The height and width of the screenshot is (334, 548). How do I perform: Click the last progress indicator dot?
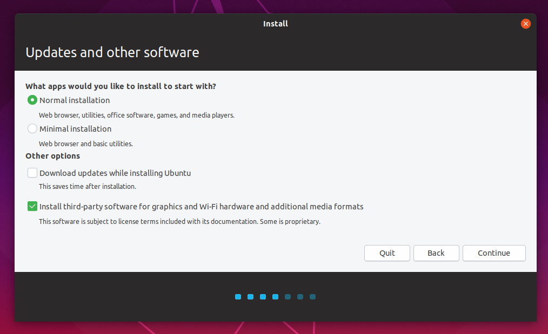[312, 296]
